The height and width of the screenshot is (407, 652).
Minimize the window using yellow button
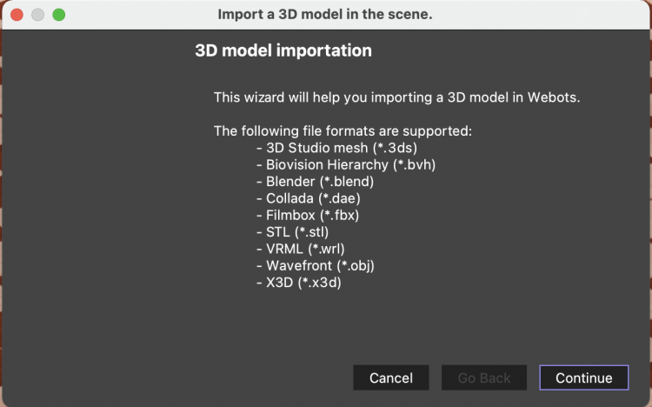click(38, 15)
